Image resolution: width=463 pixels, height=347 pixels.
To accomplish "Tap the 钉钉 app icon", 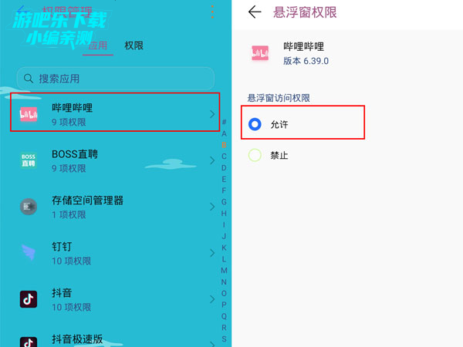I will click(29, 253).
